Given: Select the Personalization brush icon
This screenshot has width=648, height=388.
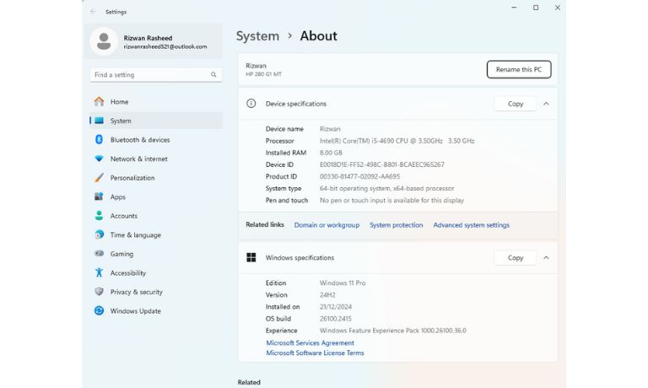Looking at the screenshot, I should pyautogui.click(x=99, y=178).
